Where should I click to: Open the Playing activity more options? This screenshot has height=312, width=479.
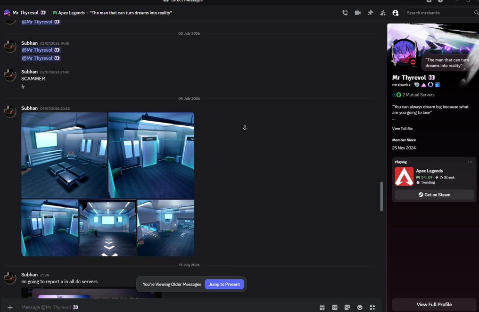click(470, 162)
